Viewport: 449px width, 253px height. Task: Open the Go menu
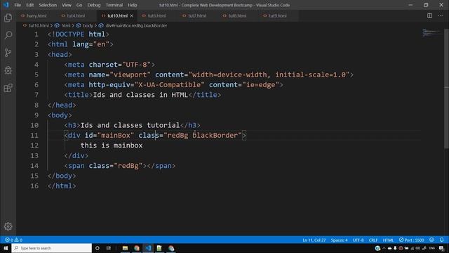[x=79, y=5]
